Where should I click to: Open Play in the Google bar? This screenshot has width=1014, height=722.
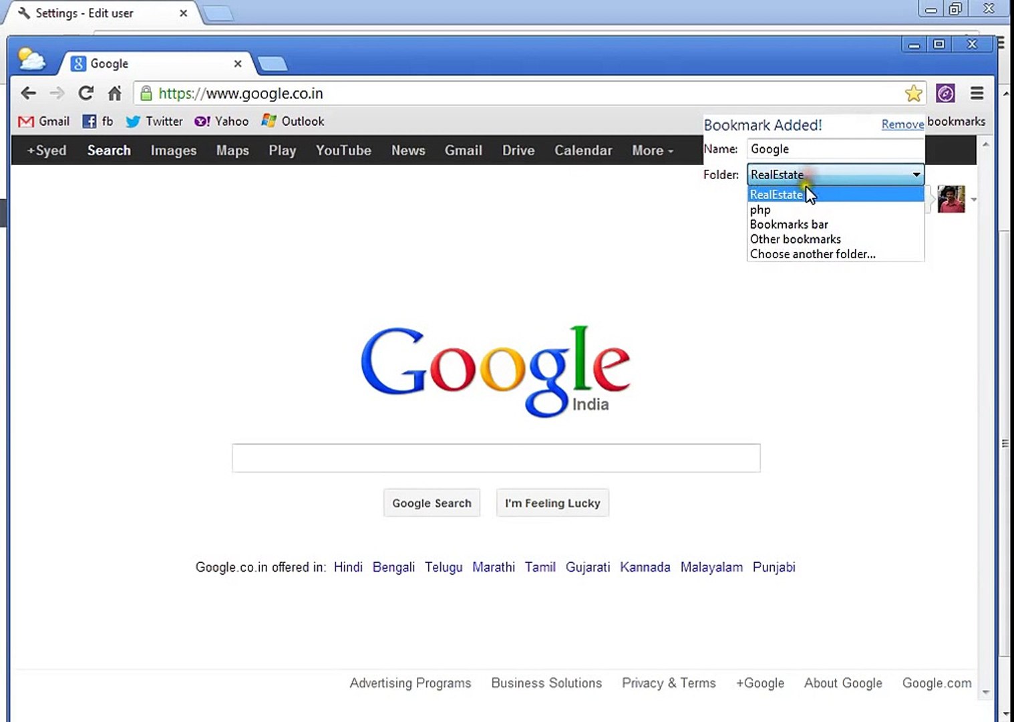[283, 150]
